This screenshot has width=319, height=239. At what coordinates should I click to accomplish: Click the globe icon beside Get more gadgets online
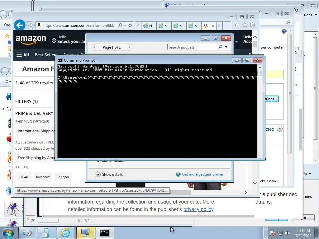[x=178, y=174]
